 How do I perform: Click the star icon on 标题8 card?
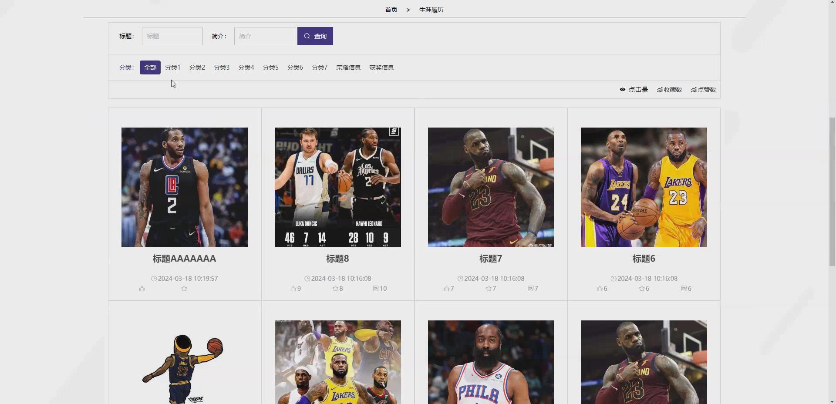click(335, 289)
